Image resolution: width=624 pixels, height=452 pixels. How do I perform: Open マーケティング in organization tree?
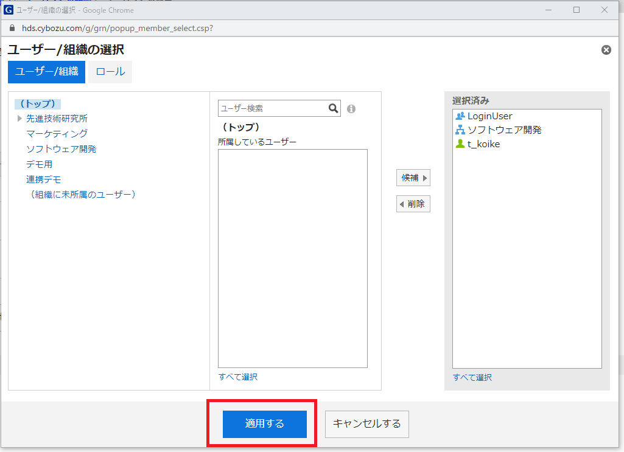pos(57,134)
